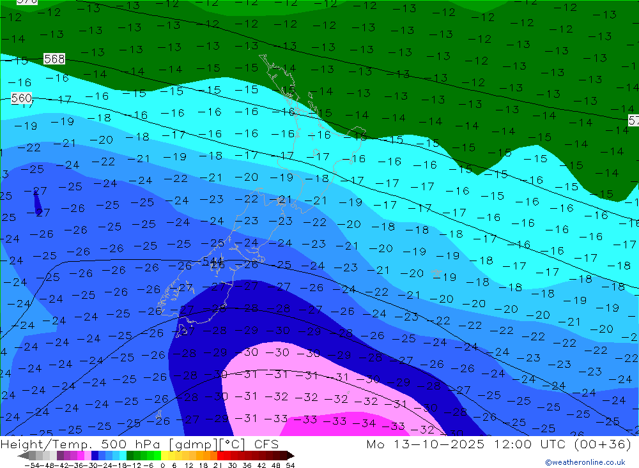Pick the bright cyan legend swatch
The image size is (639, 468).
[123, 456]
